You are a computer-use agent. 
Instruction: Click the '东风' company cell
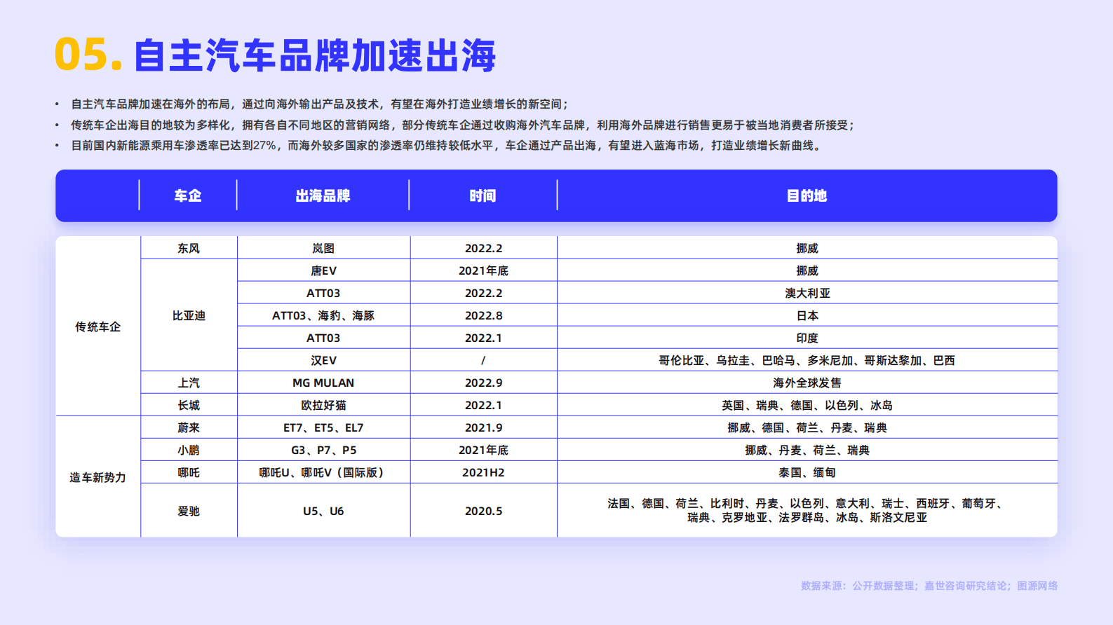point(189,248)
